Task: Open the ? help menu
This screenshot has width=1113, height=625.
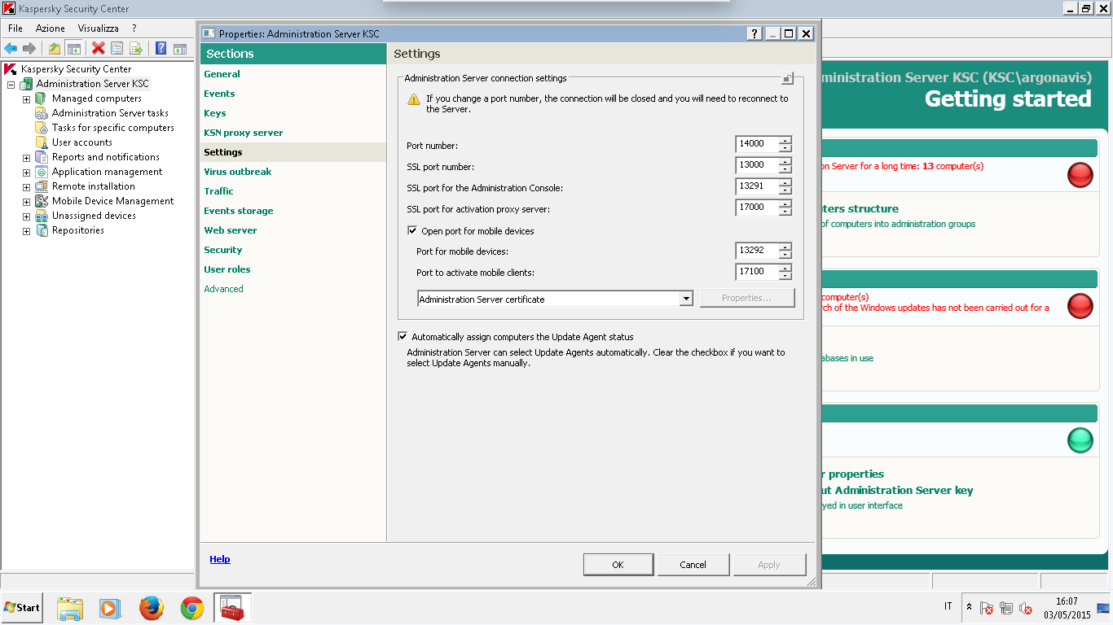Action: [134, 28]
